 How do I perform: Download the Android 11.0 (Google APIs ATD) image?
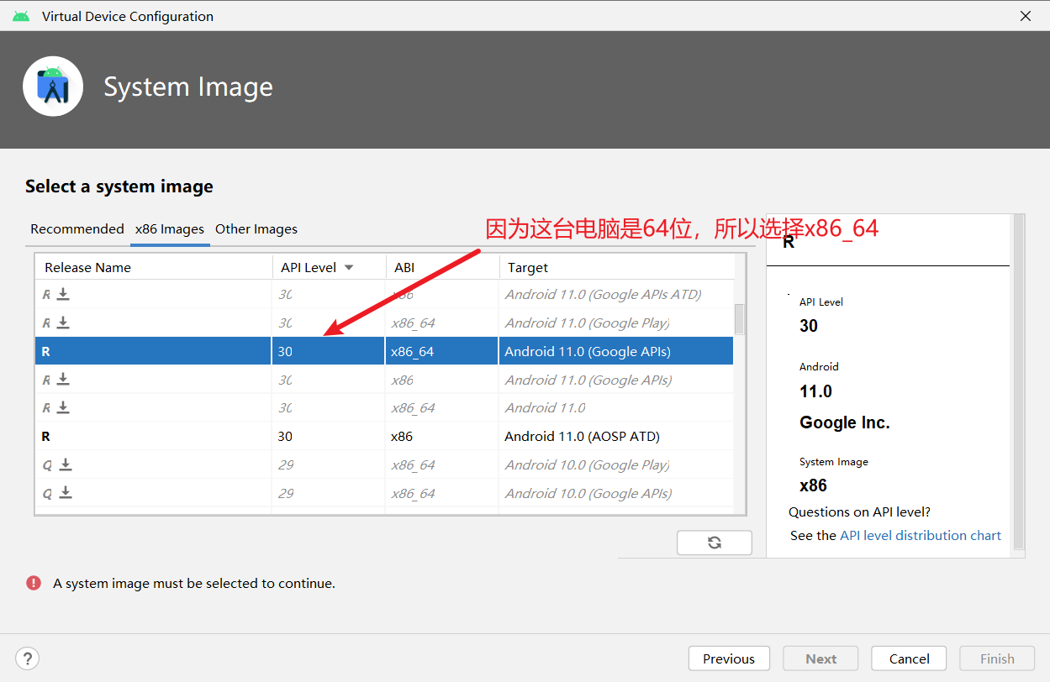(63, 294)
